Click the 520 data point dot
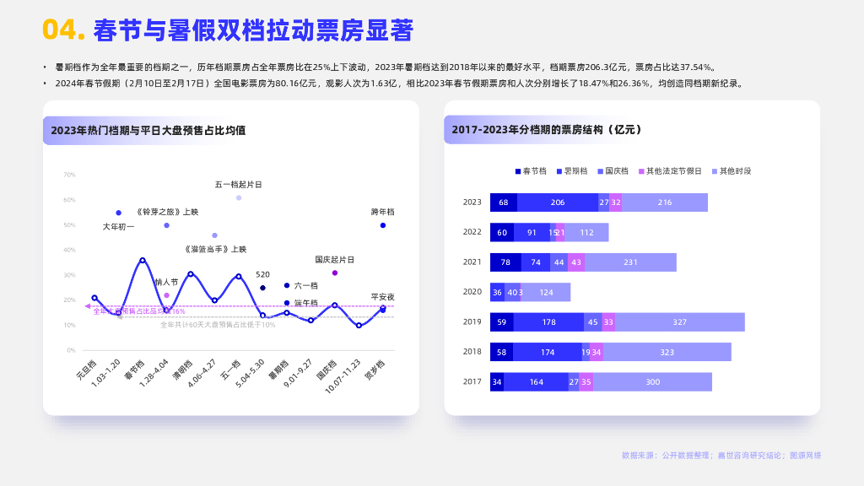This screenshot has width=864, height=486. click(263, 288)
